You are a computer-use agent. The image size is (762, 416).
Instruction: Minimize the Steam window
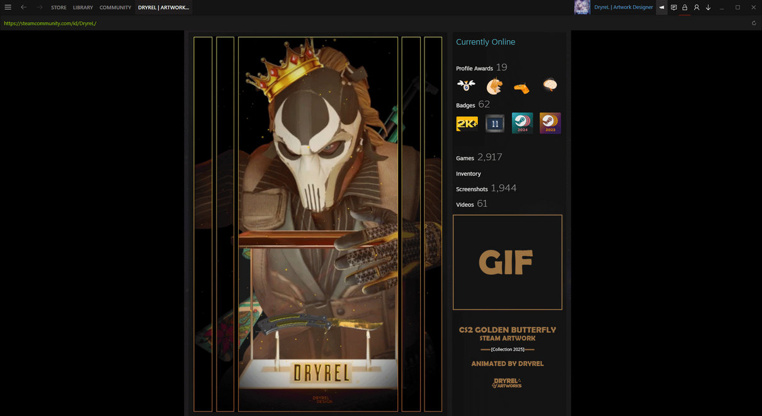[x=722, y=8]
